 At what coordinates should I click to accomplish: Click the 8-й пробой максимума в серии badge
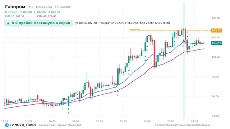[x=38, y=23]
